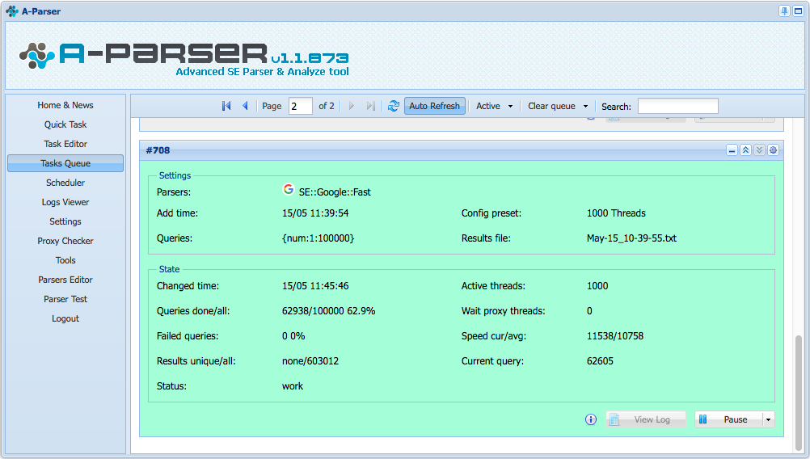The image size is (810, 459).
Task: Click the status value work
Action: 293,386
